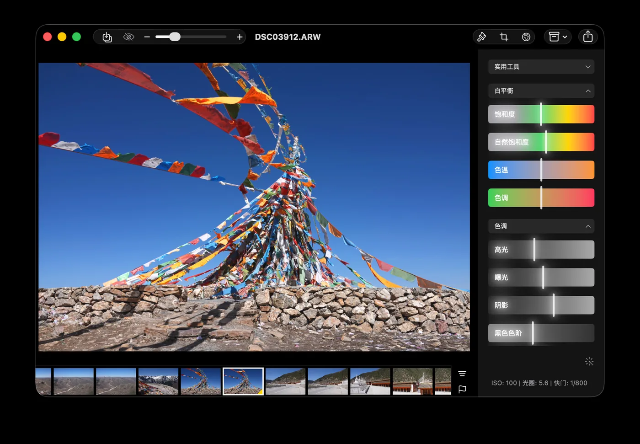Click the 曝光 slider
This screenshot has height=444, width=640.
541,278
